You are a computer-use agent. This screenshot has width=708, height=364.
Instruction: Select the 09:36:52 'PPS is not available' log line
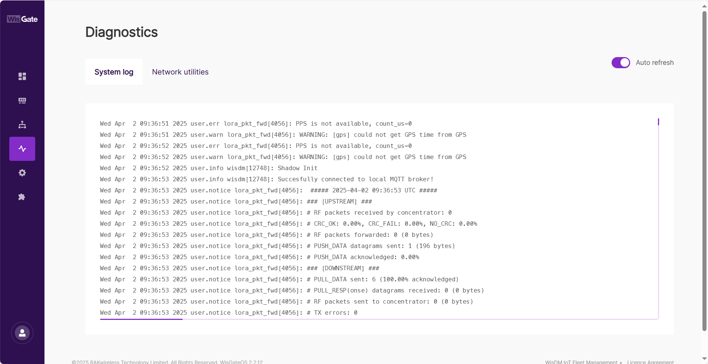coord(256,146)
